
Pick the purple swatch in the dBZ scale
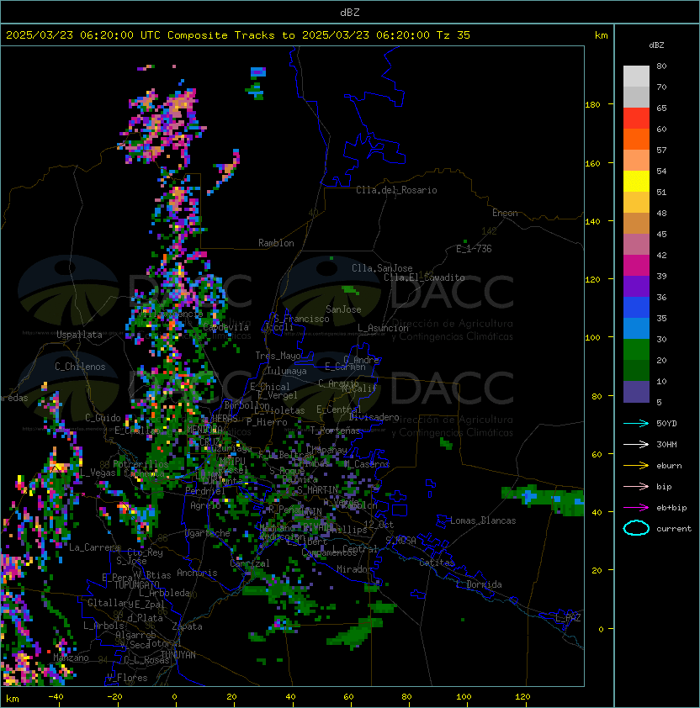[636, 287]
